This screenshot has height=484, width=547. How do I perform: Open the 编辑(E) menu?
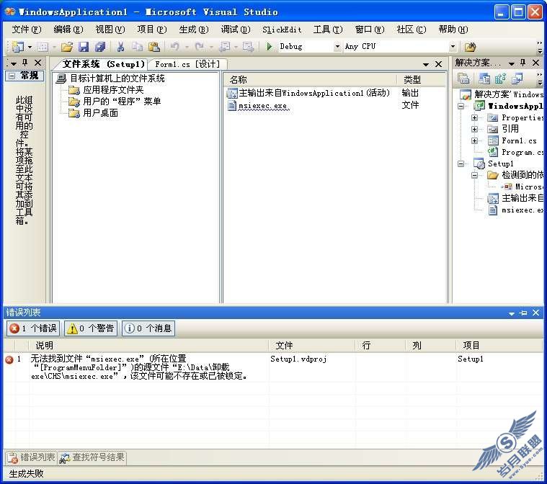click(68, 30)
